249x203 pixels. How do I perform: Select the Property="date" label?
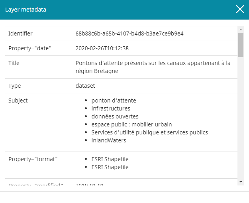point(30,48)
